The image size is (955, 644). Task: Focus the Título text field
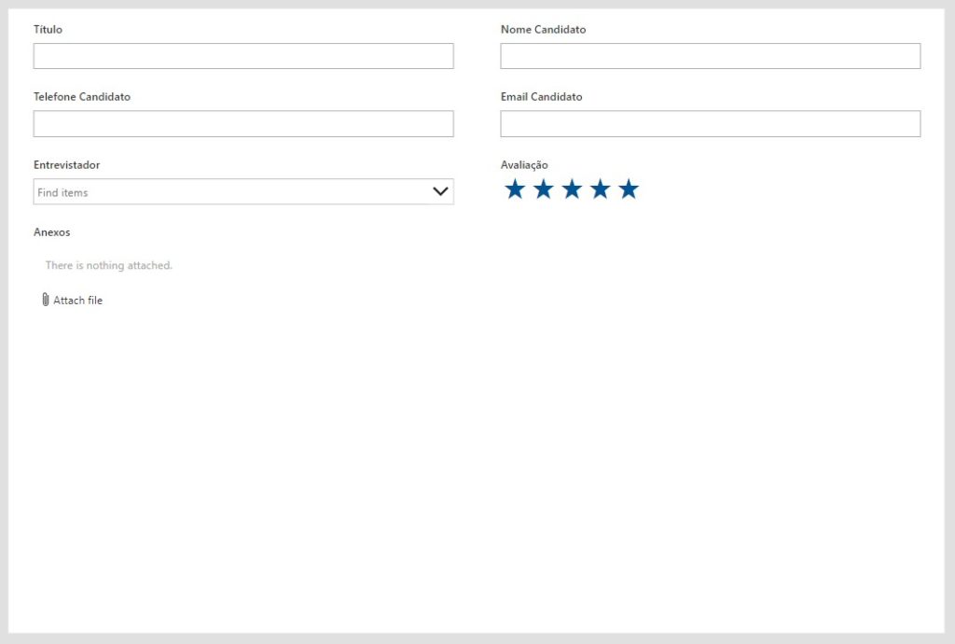tap(243, 56)
